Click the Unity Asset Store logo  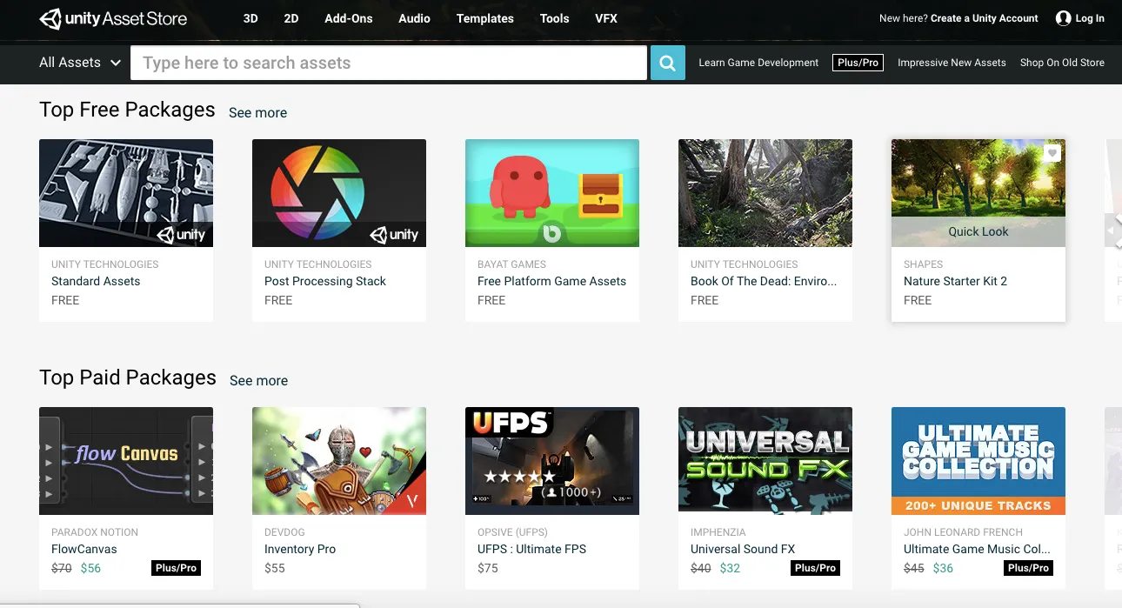coord(113,18)
